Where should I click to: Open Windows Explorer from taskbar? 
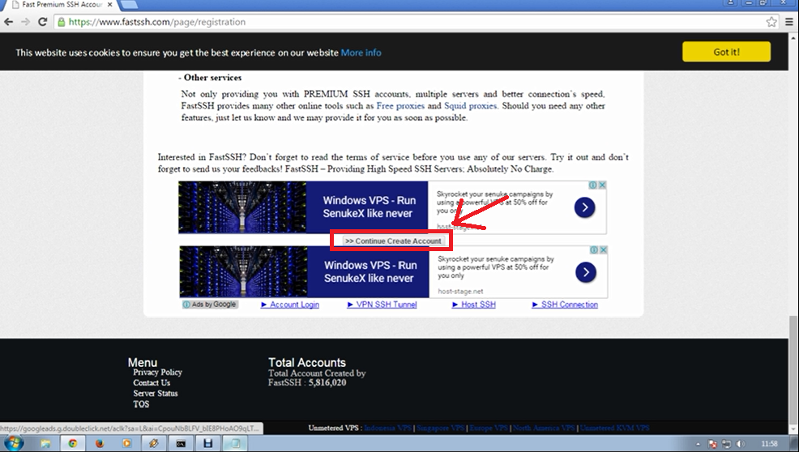(45, 444)
